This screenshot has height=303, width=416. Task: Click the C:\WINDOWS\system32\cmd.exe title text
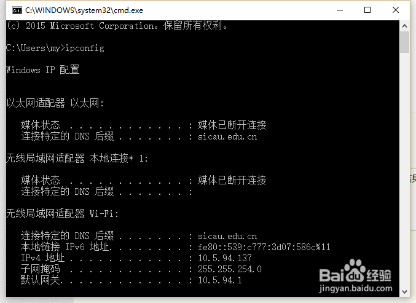84,10
